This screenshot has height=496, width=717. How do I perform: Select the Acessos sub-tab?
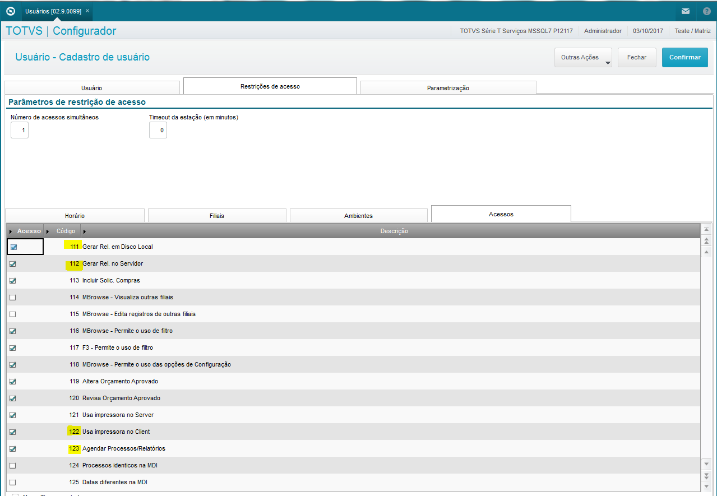(x=501, y=214)
